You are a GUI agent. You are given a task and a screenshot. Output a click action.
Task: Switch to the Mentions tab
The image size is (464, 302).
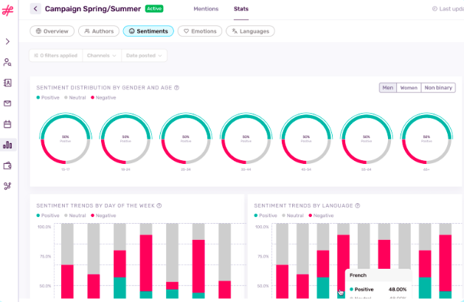pyautogui.click(x=206, y=9)
